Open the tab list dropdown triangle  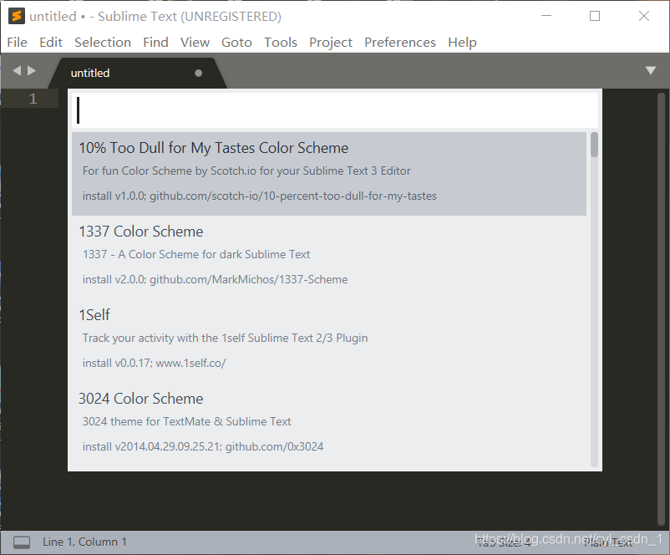[x=650, y=70]
